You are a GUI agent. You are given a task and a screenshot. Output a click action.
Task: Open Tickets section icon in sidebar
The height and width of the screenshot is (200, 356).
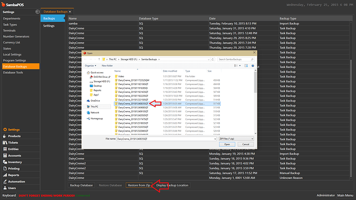(5, 143)
